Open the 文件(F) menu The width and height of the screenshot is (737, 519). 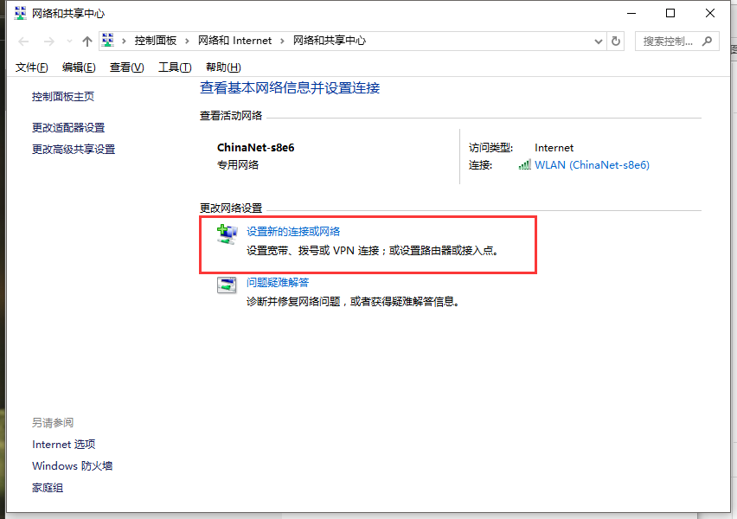point(31,67)
